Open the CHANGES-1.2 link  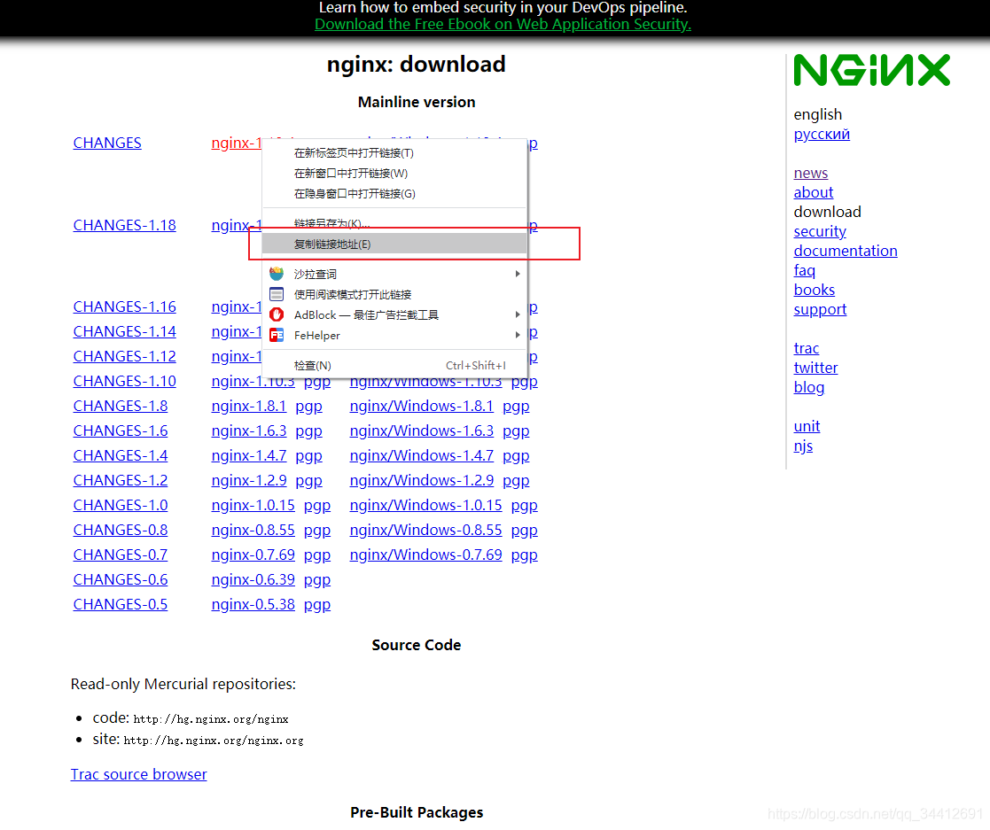point(121,480)
